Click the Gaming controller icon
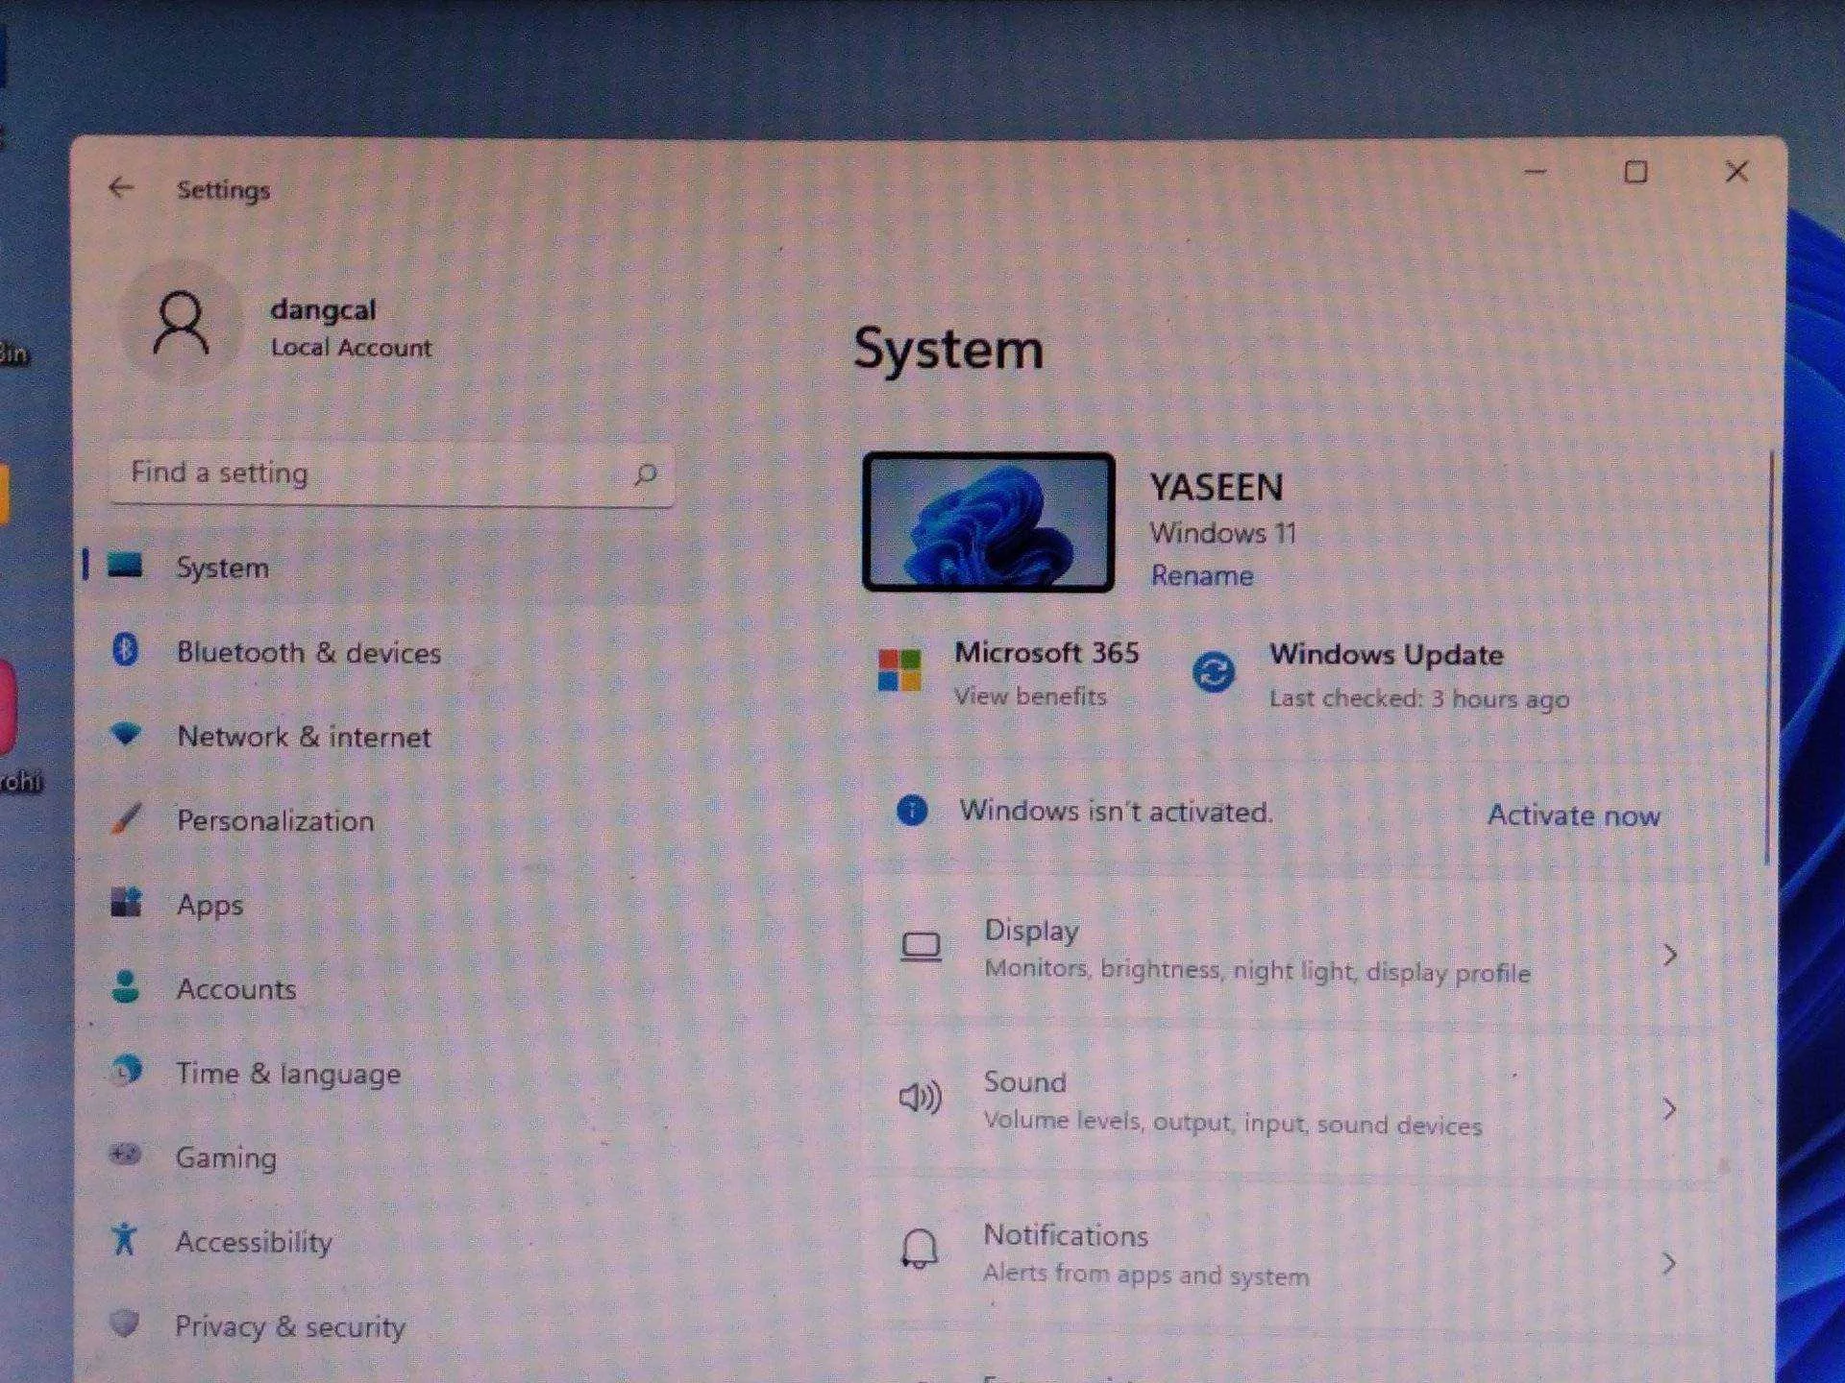The height and width of the screenshot is (1383, 1845). tap(125, 1153)
